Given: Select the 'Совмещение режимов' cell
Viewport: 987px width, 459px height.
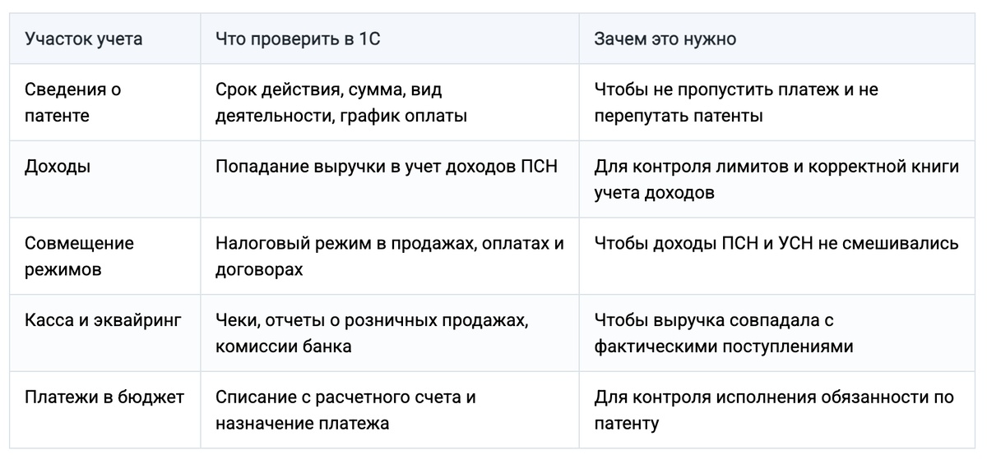Looking at the screenshot, I should (104, 256).
